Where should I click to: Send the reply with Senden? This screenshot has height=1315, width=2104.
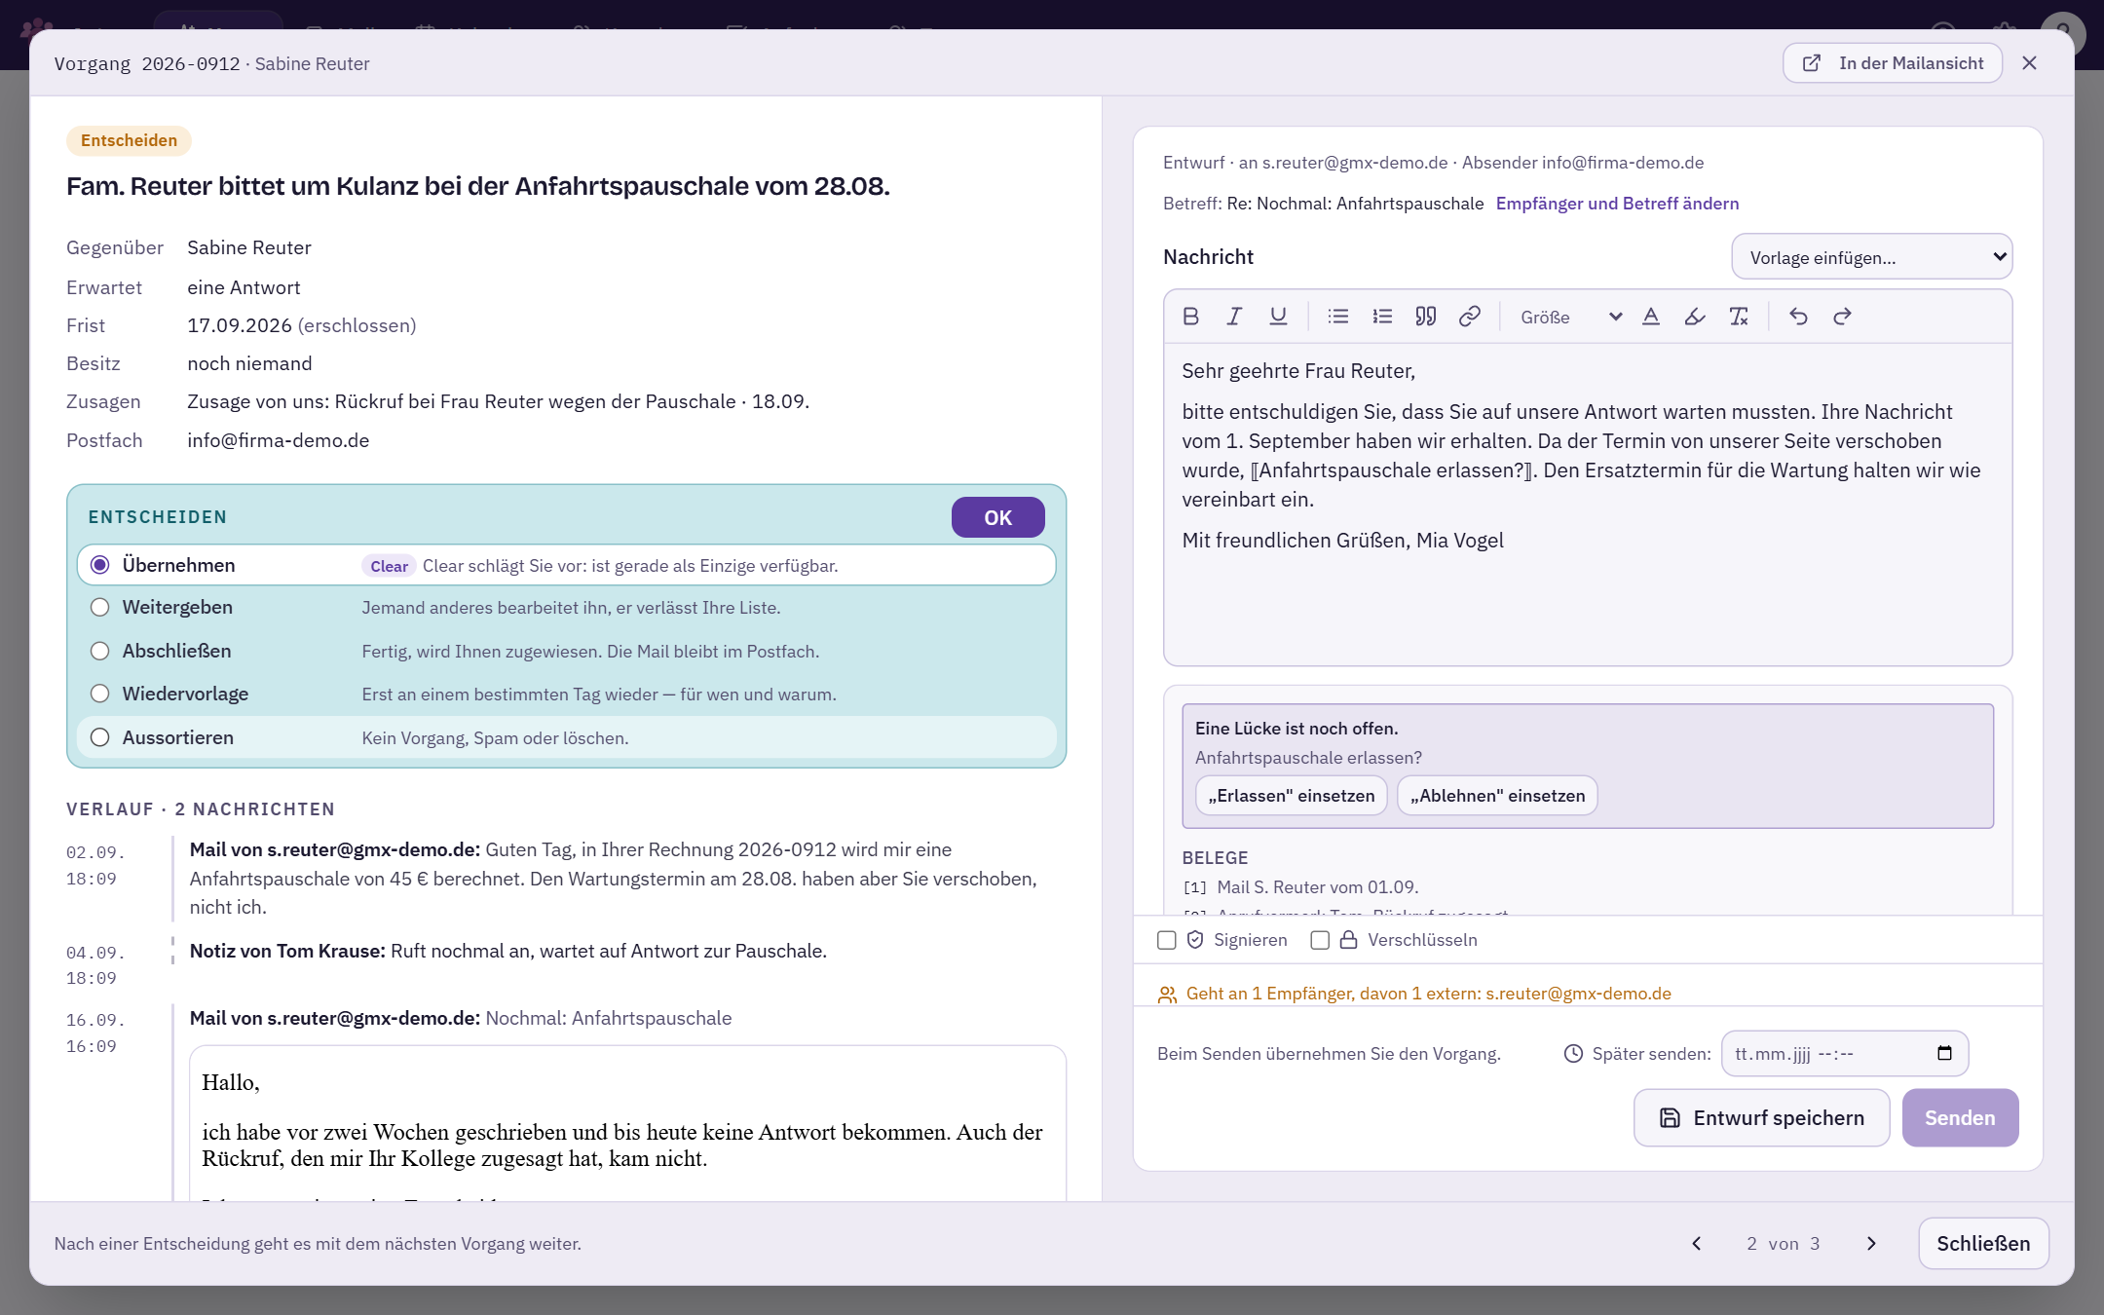coord(1960,1117)
